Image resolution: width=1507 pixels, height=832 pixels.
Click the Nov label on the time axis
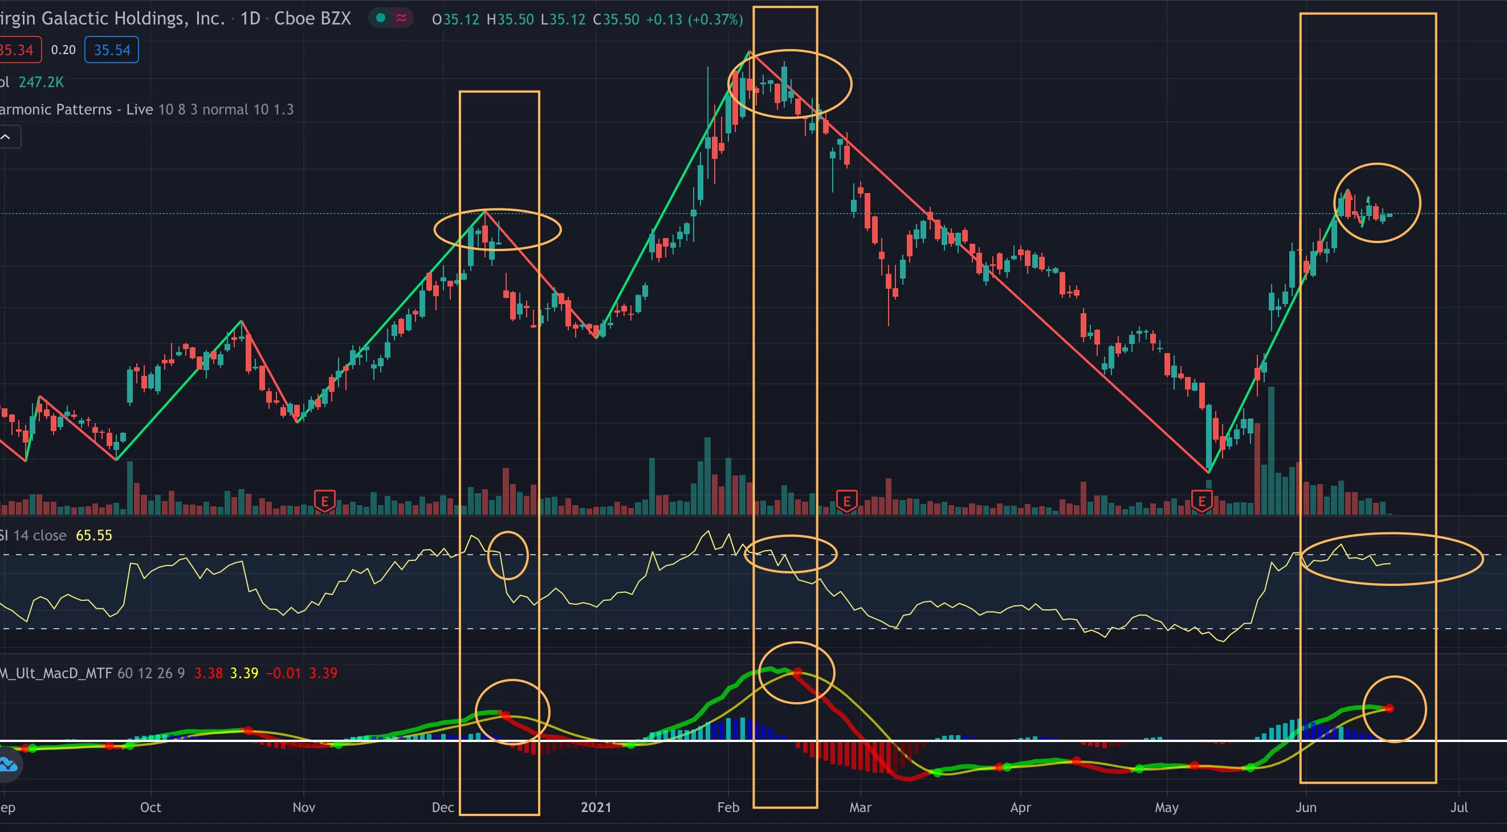pyautogui.click(x=304, y=808)
